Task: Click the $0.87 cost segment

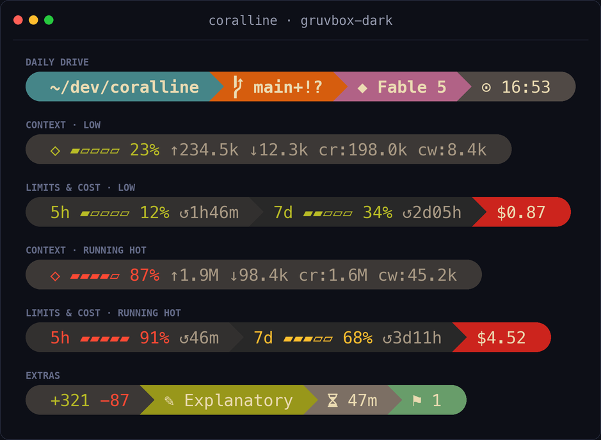Action: (x=521, y=212)
